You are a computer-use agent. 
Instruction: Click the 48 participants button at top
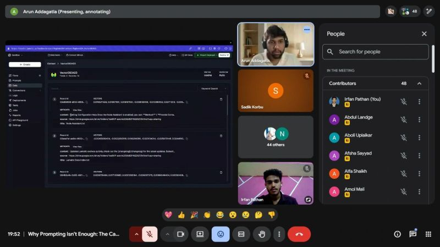click(410, 11)
